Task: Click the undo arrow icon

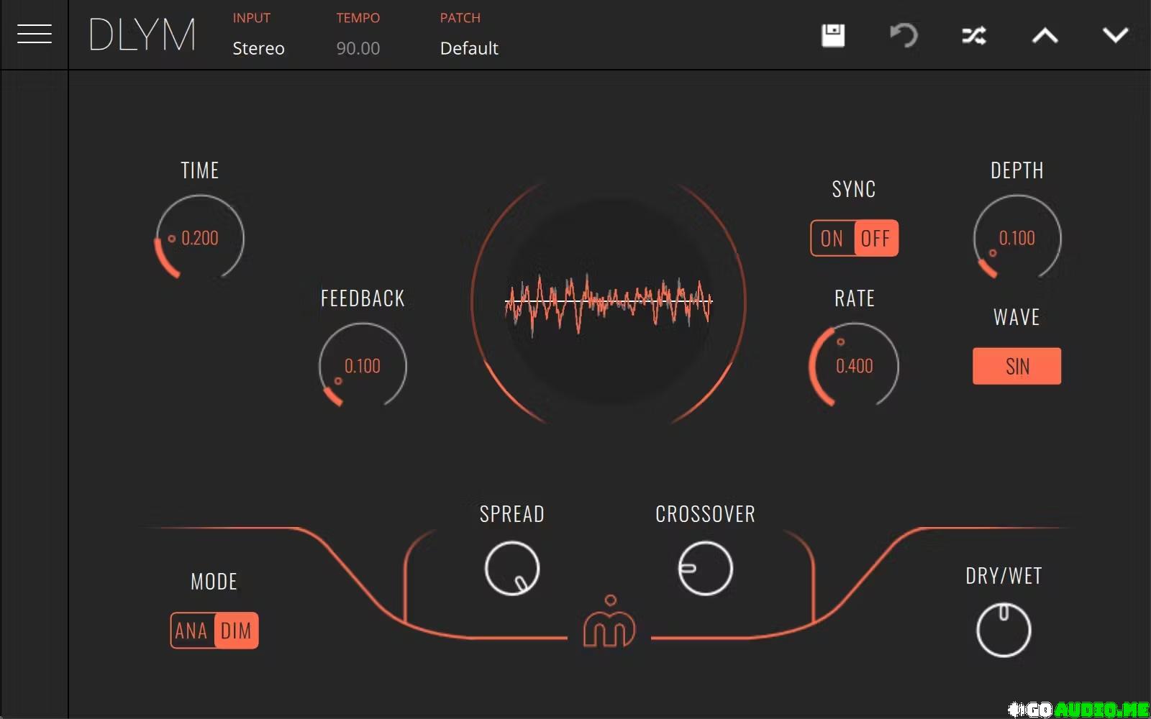Action: (x=904, y=35)
